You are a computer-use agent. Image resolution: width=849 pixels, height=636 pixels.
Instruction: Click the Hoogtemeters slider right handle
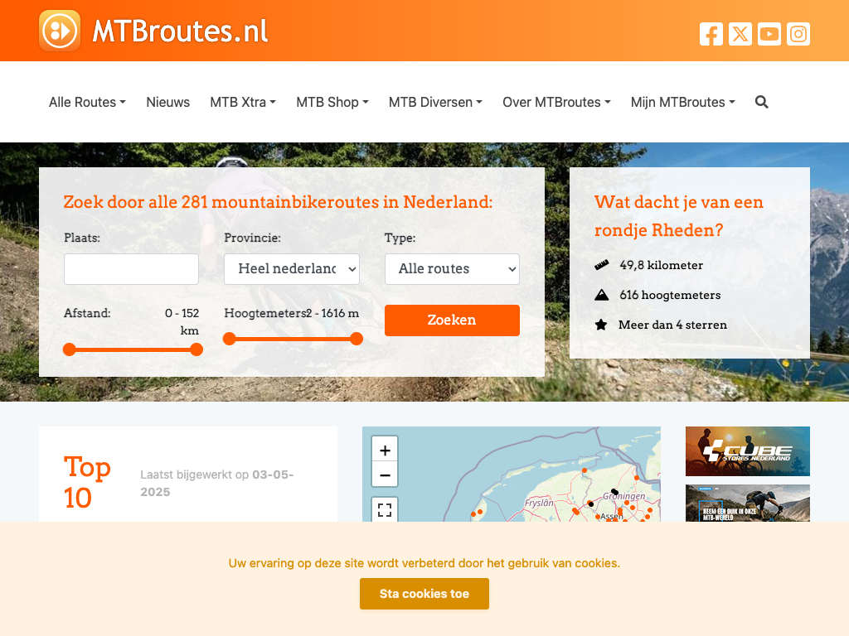(357, 339)
